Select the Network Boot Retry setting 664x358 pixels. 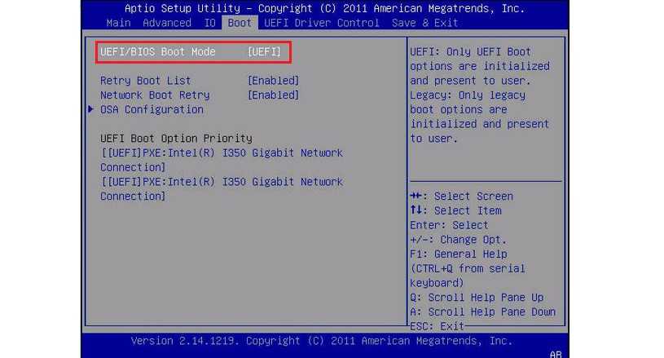click(x=155, y=95)
